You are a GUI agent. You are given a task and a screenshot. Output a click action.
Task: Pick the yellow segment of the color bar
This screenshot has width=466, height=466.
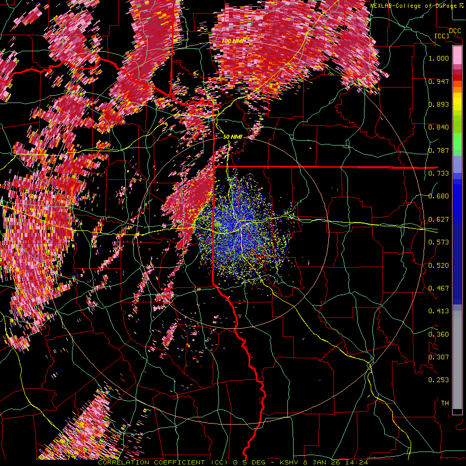457,101
